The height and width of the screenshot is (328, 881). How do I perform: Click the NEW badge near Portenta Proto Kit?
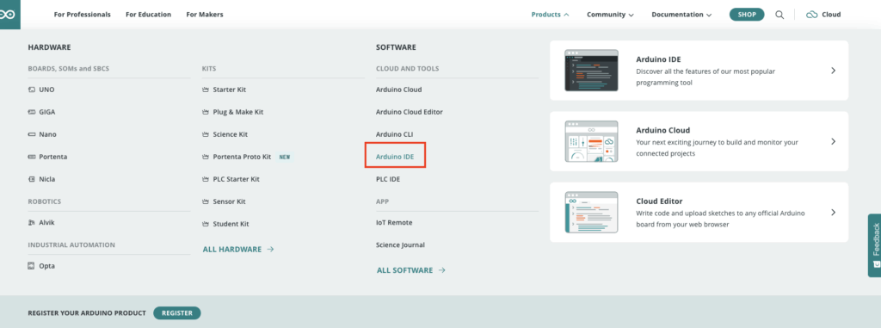285,157
